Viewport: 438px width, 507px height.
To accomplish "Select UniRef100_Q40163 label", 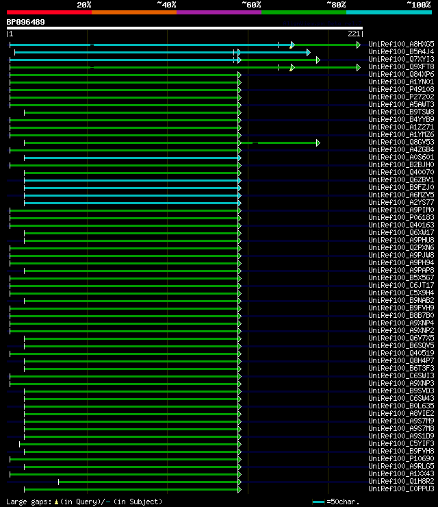I will pos(401,225).
